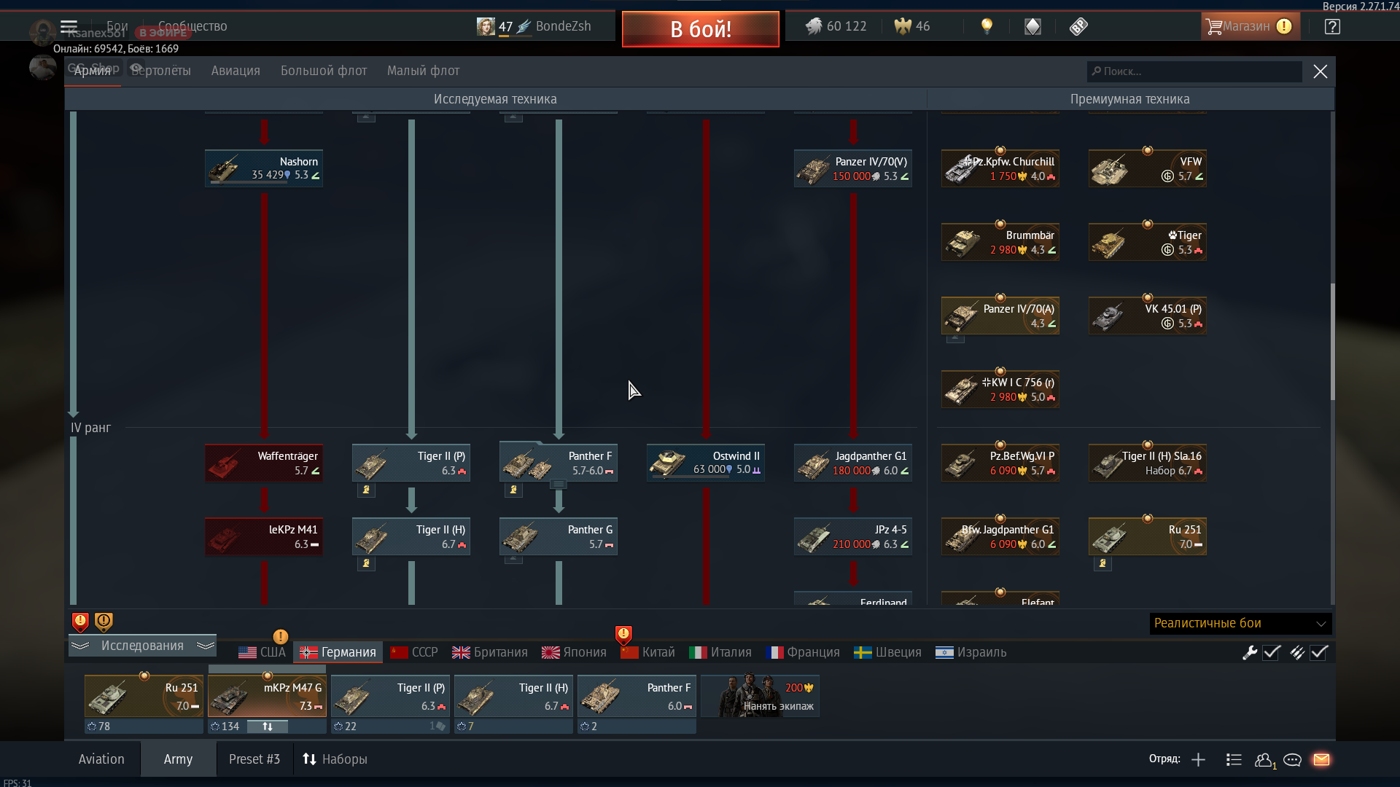Select the Ru 251 crew slot
Viewport: 1400px width, 787px height.
[x=144, y=697]
